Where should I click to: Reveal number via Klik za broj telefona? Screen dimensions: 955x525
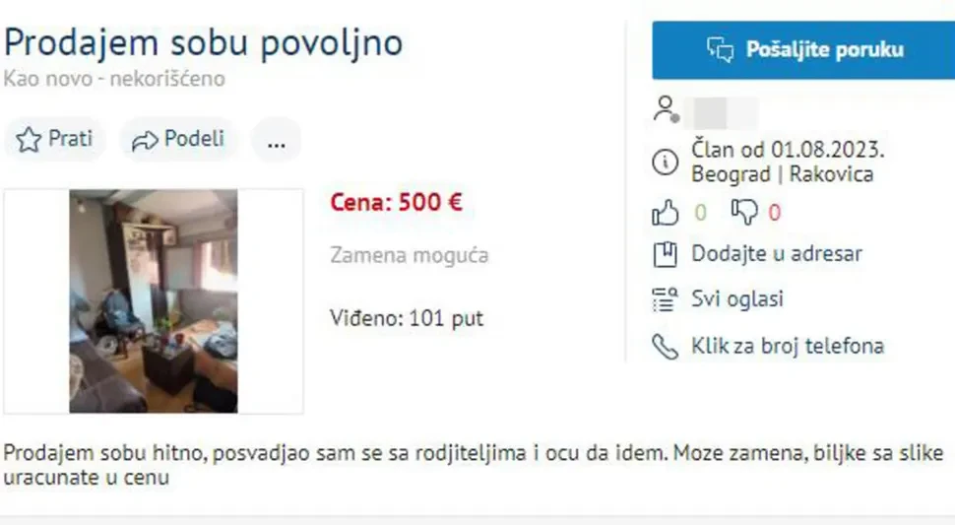click(788, 346)
